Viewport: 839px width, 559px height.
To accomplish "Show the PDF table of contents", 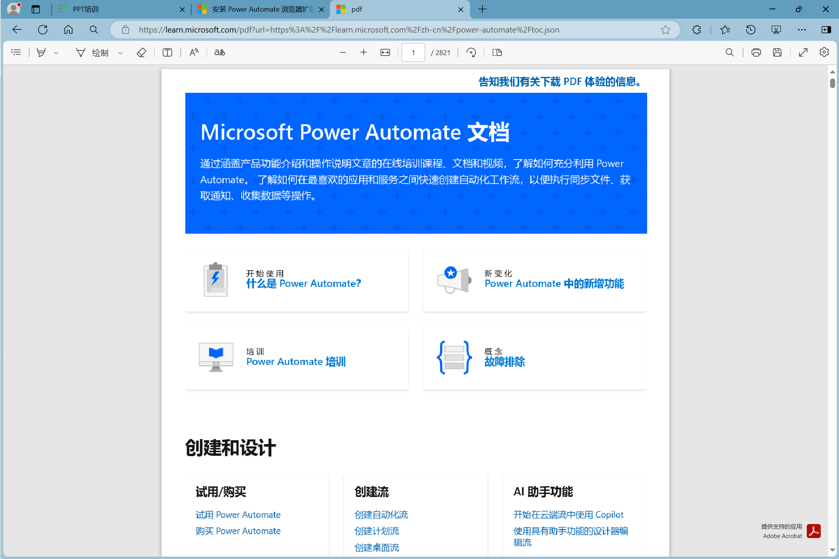I will click(16, 52).
